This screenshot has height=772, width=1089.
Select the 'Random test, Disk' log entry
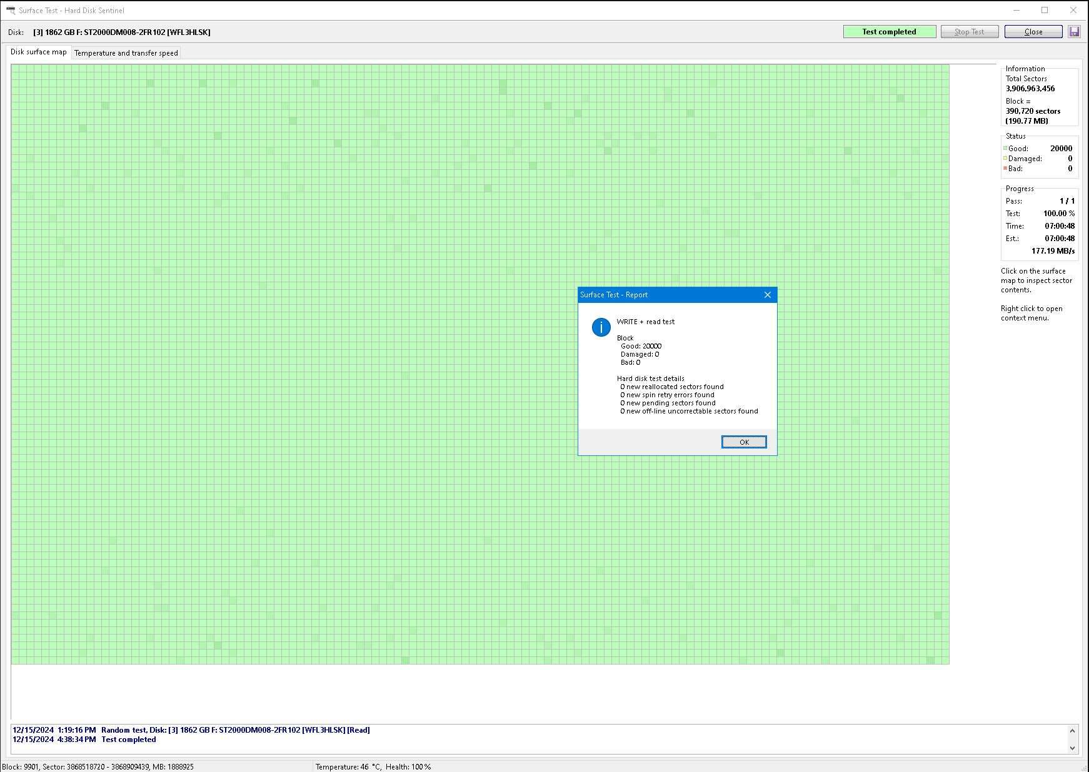point(191,730)
